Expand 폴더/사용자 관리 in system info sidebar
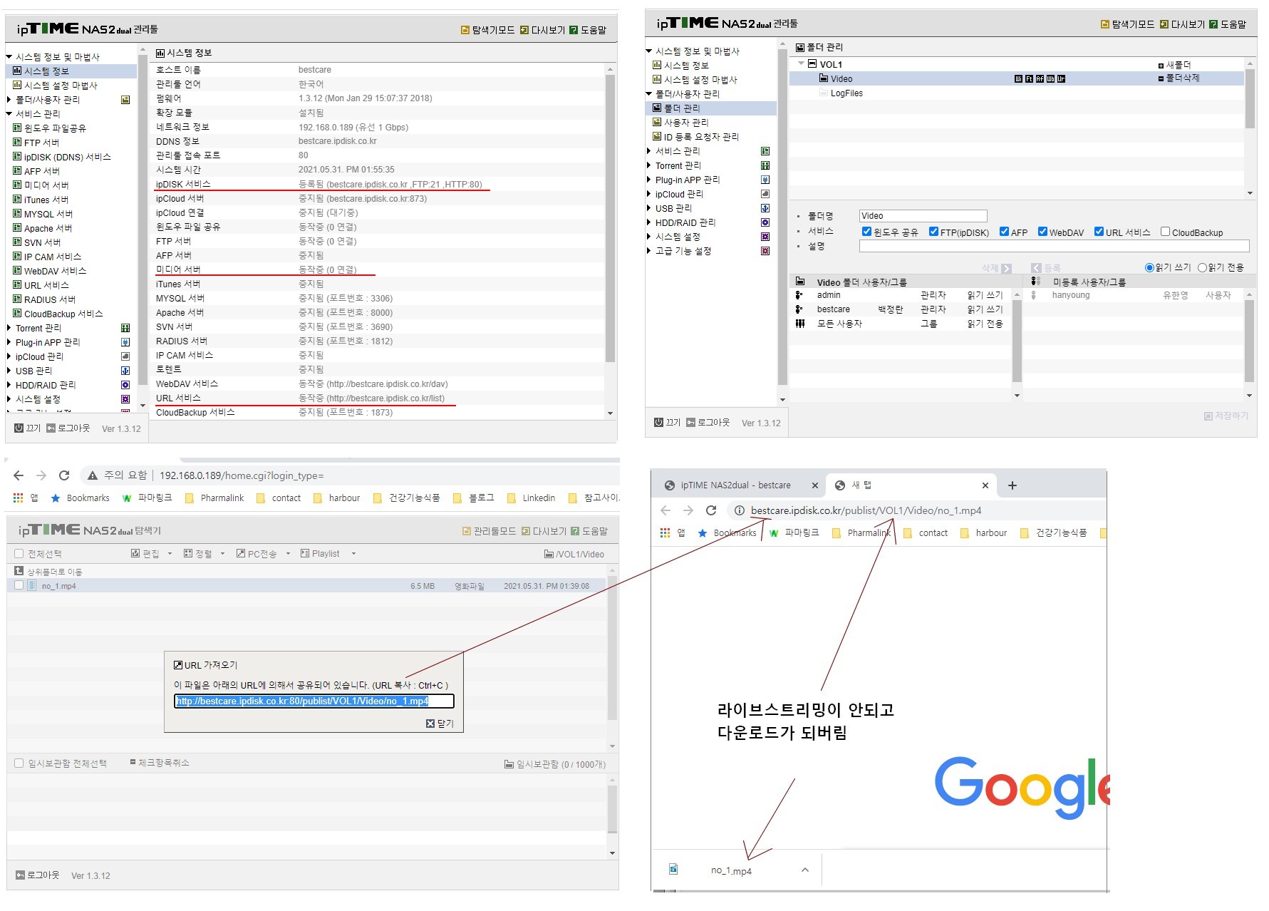 (x=9, y=100)
